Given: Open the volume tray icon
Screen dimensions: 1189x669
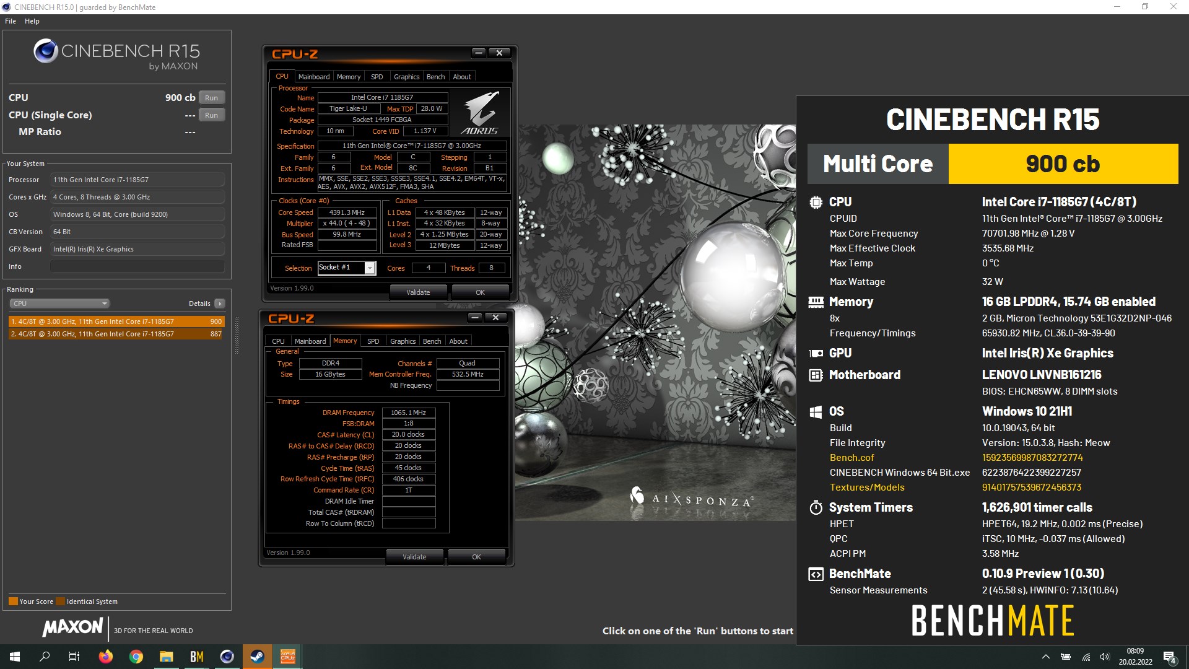Looking at the screenshot, I should [x=1105, y=657].
